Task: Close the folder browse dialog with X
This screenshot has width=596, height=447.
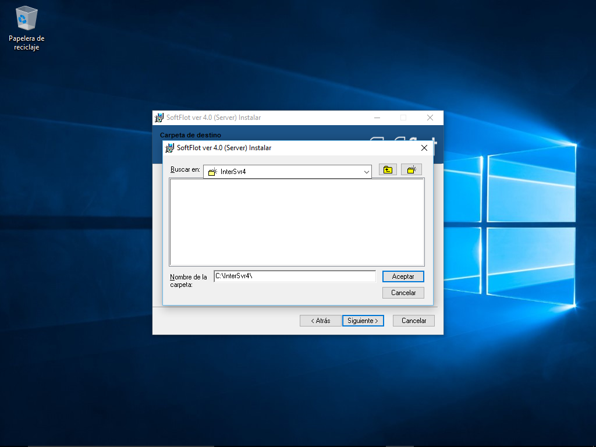Action: pos(424,148)
